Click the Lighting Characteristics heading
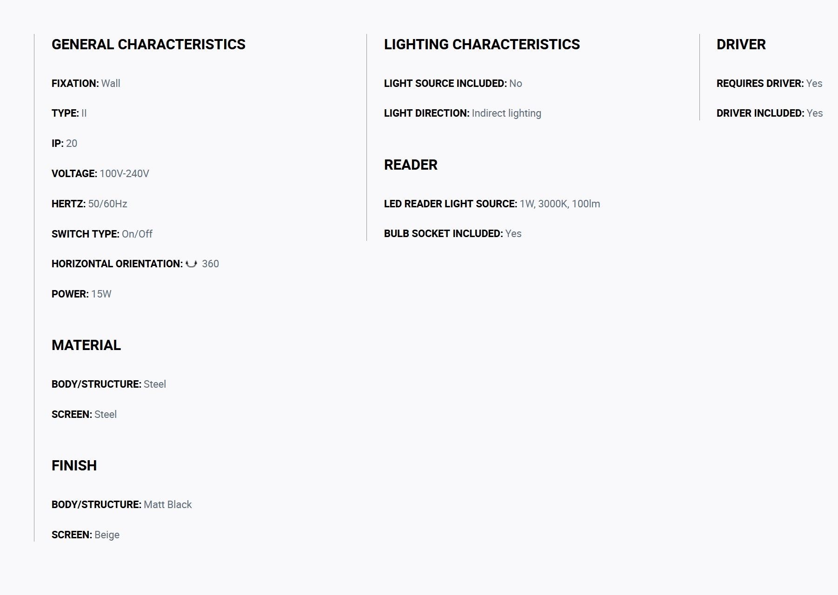The image size is (838, 595). (x=482, y=44)
